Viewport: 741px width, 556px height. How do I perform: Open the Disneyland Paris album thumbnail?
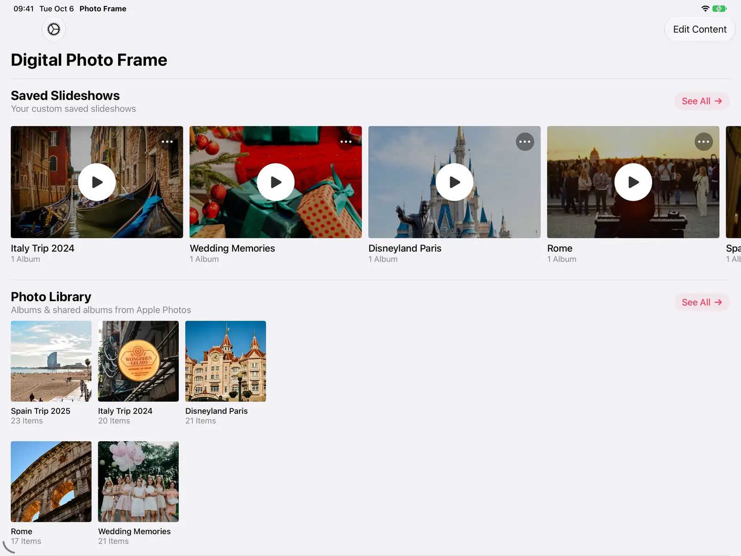point(226,361)
